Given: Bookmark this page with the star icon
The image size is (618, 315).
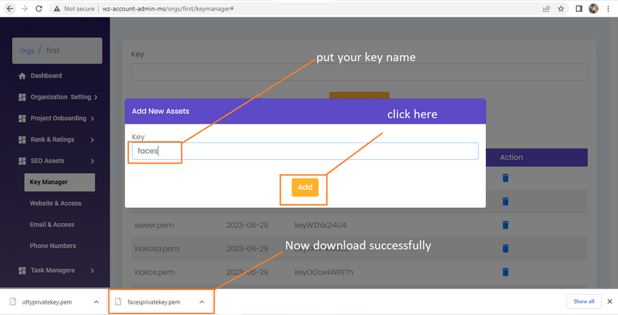Looking at the screenshot, I should 561,9.
